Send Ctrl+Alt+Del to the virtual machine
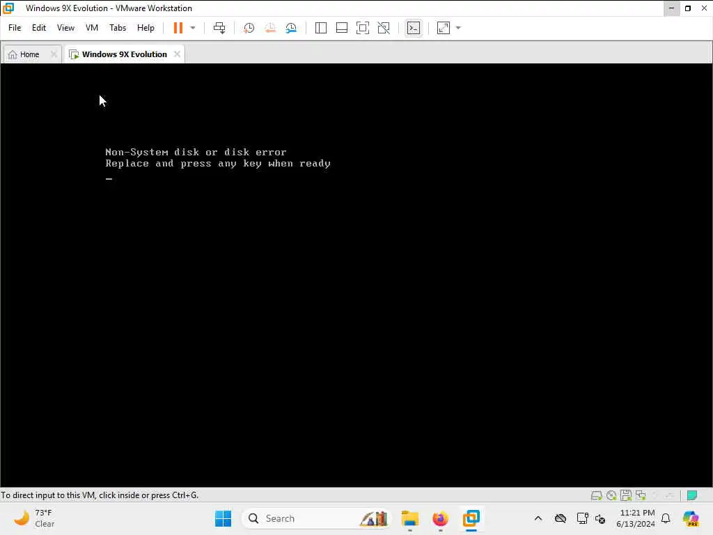The image size is (713, 535). 219,28
